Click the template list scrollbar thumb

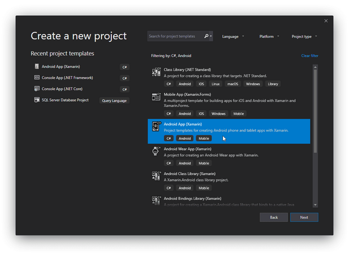click(315, 111)
